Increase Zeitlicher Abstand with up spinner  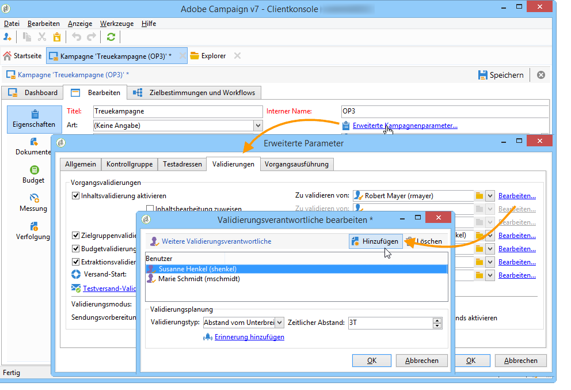pos(437,320)
